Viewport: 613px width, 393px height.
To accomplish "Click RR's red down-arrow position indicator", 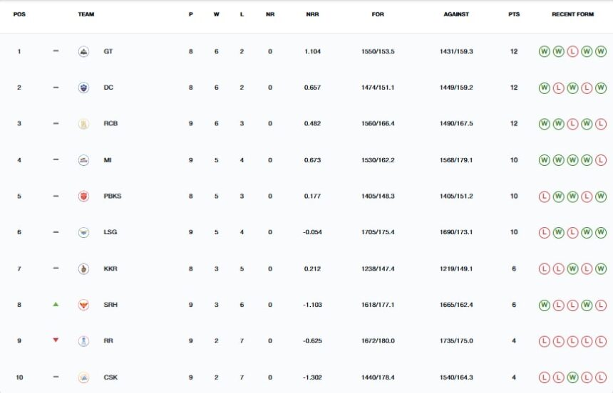I will coord(56,340).
